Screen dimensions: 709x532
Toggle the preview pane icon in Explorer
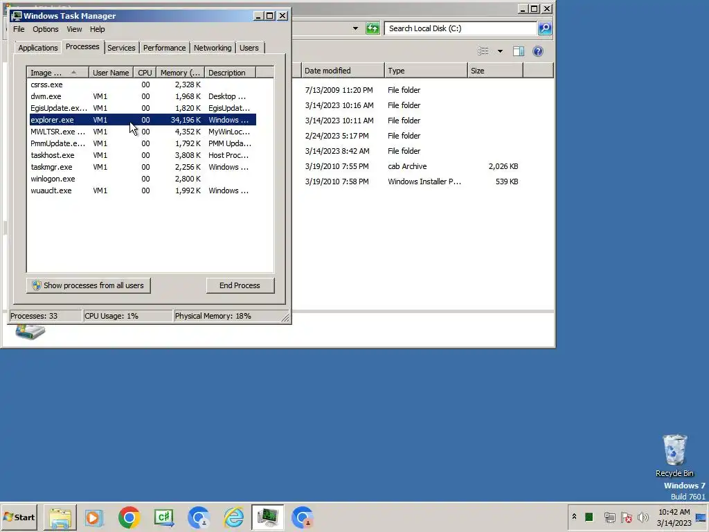point(519,51)
